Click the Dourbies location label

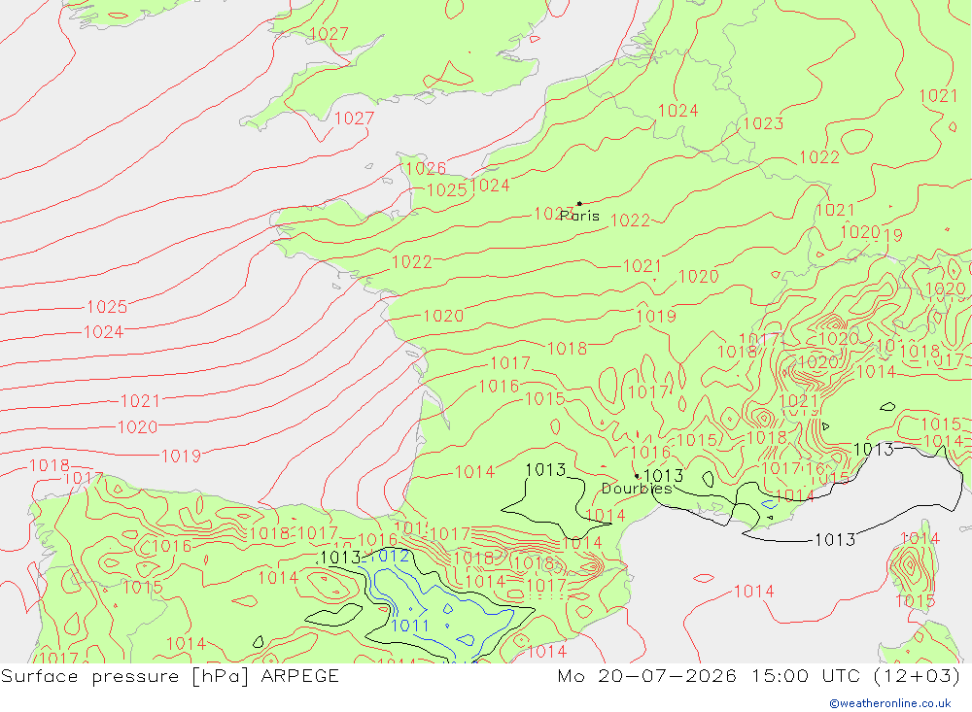pyautogui.click(x=637, y=489)
